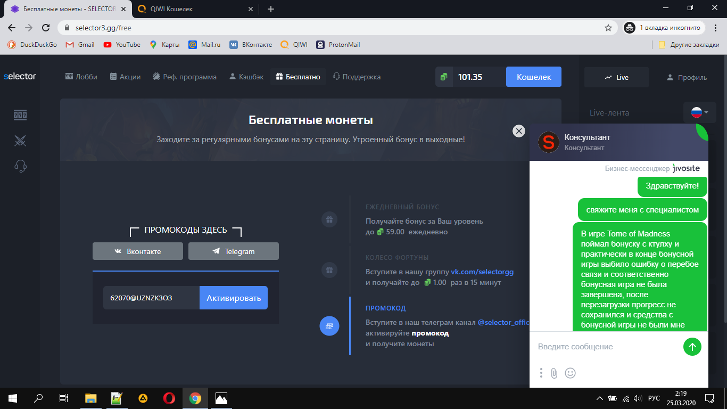The height and width of the screenshot is (409, 727).
Task: Open the ProtonMail bookmark
Action: coord(338,45)
